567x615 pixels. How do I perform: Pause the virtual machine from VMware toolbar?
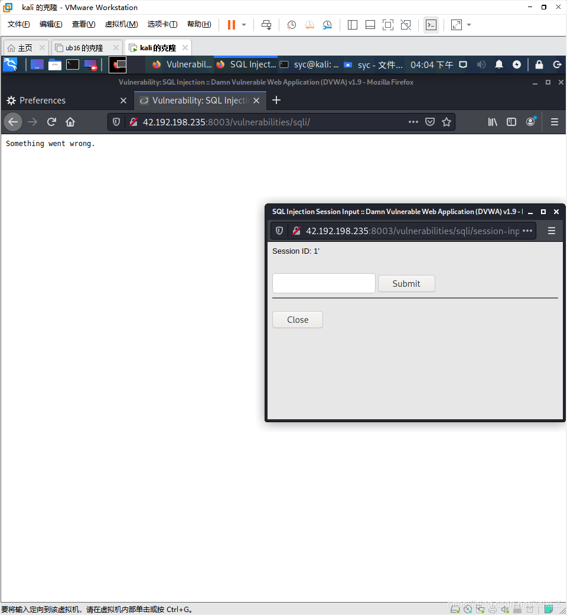pyautogui.click(x=232, y=25)
